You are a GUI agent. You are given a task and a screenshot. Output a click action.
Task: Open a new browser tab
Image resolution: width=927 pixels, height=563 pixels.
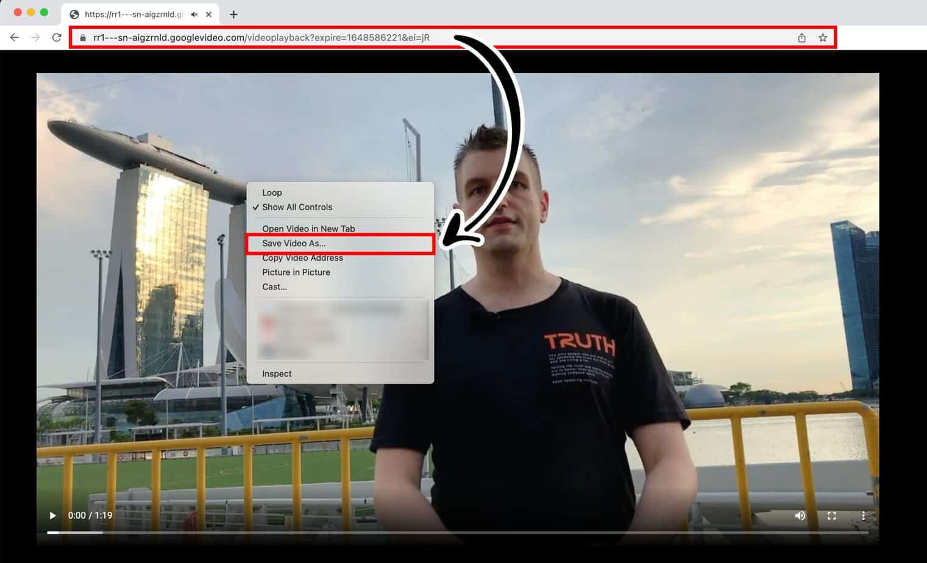[x=233, y=14]
